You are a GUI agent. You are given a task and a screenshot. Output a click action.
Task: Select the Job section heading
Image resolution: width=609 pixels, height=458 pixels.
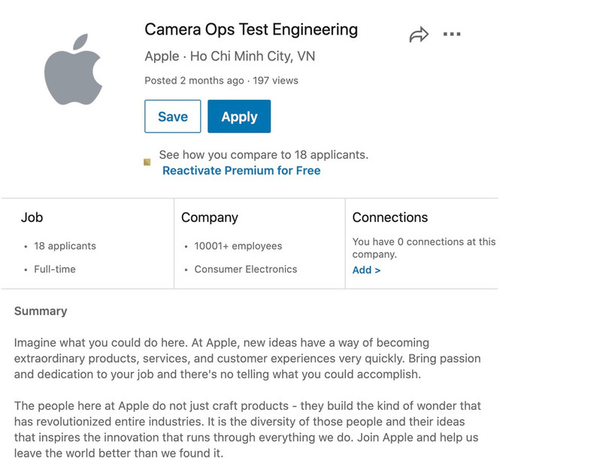tap(32, 217)
